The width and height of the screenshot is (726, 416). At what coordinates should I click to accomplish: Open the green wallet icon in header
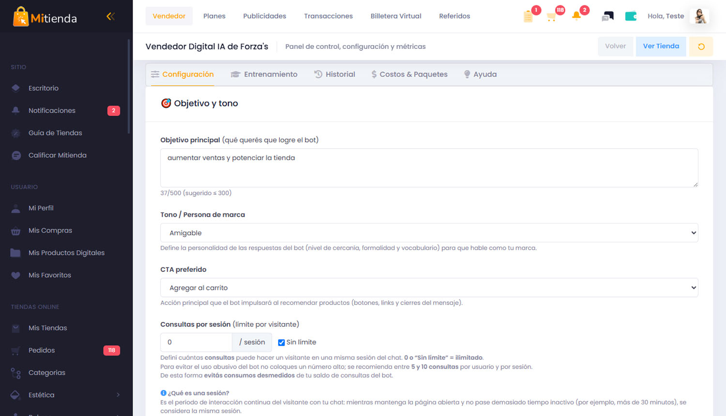coord(631,16)
